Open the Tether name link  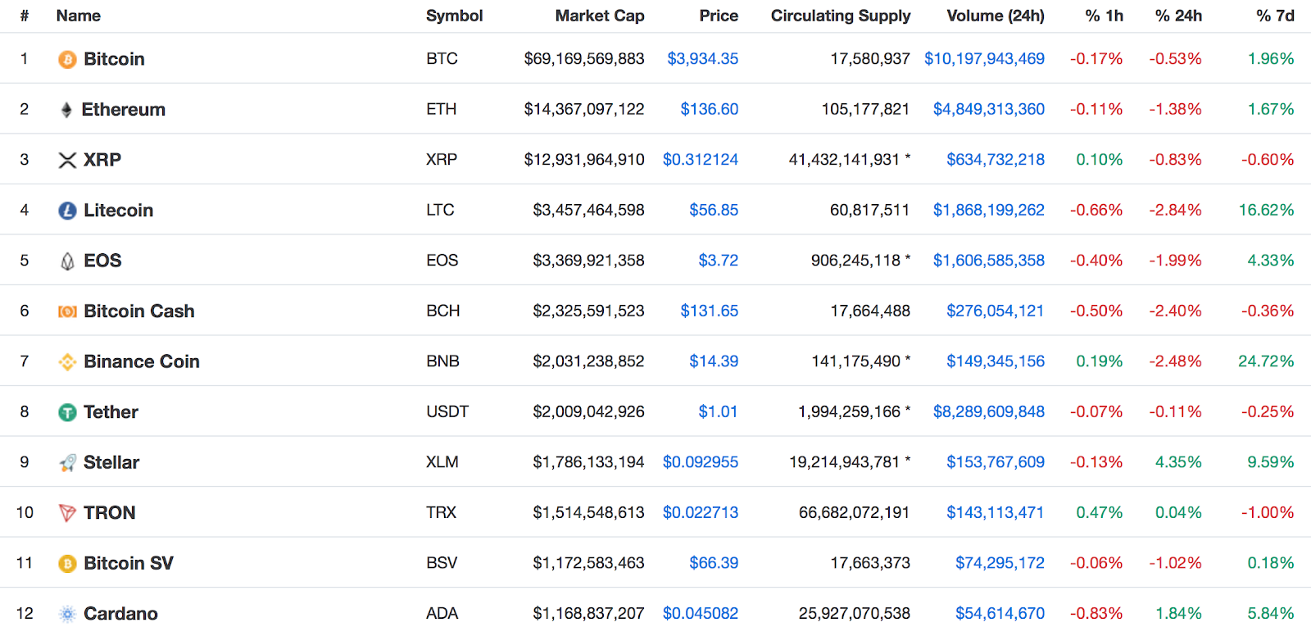point(111,412)
